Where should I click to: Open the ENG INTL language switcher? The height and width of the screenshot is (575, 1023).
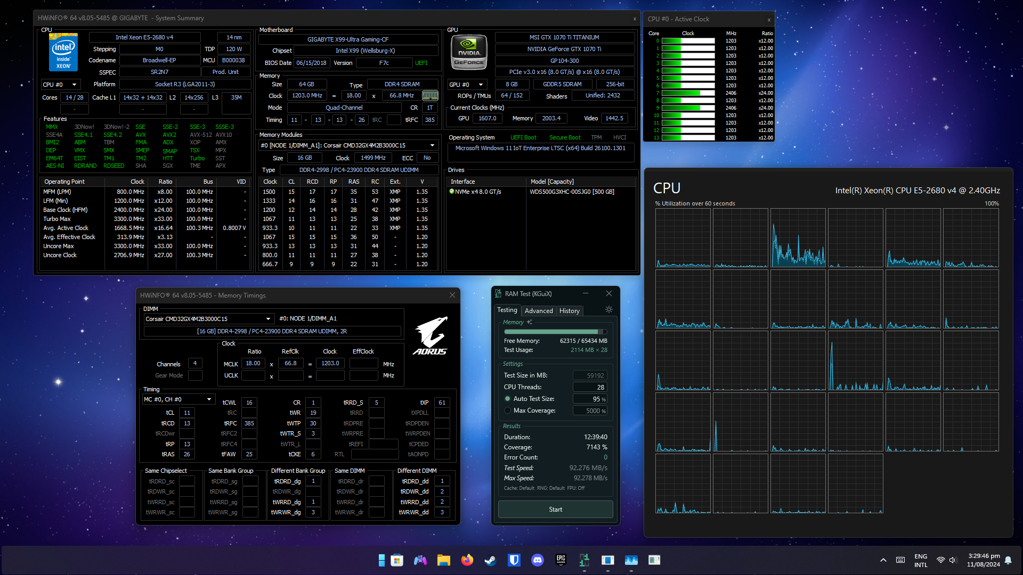click(x=921, y=560)
